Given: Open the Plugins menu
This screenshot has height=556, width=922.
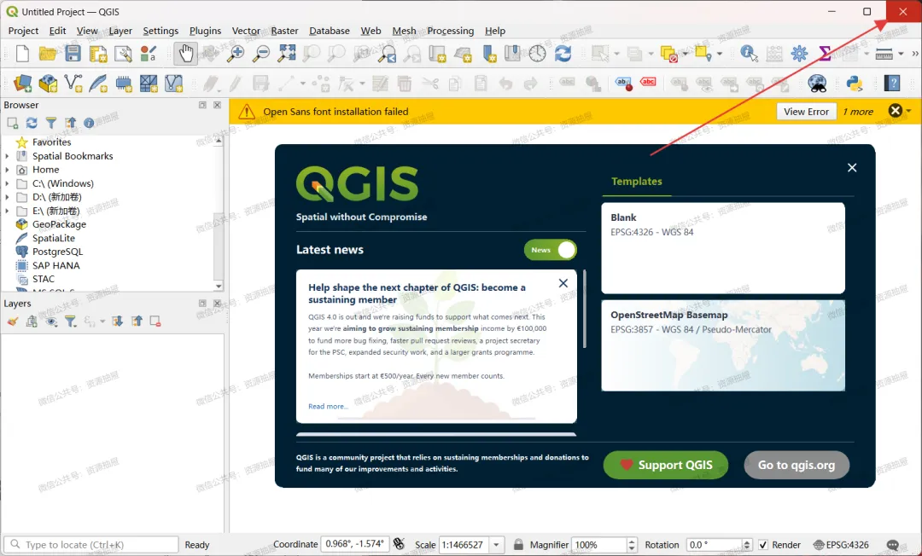Looking at the screenshot, I should click(205, 31).
